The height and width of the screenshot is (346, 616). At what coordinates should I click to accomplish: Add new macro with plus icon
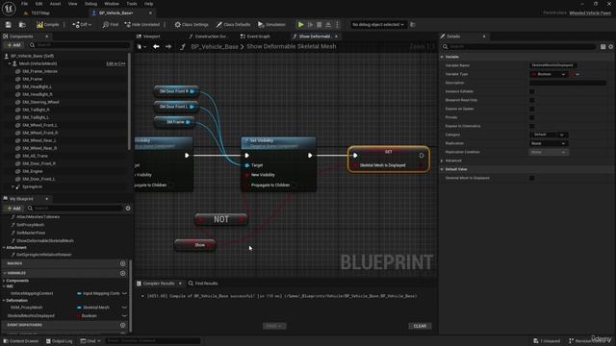[x=122, y=263]
